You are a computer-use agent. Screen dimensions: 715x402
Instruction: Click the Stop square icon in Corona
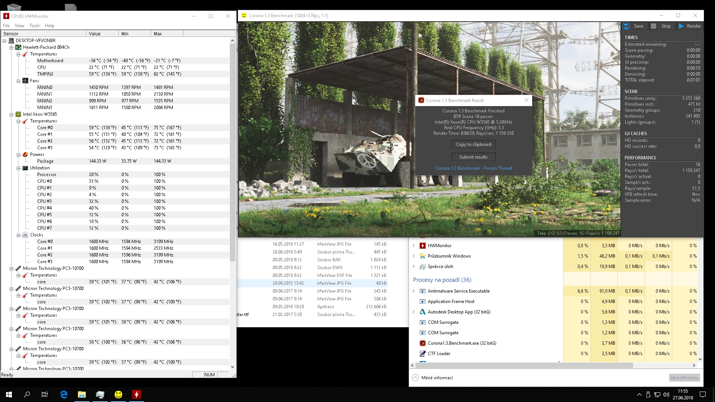[x=654, y=26]
